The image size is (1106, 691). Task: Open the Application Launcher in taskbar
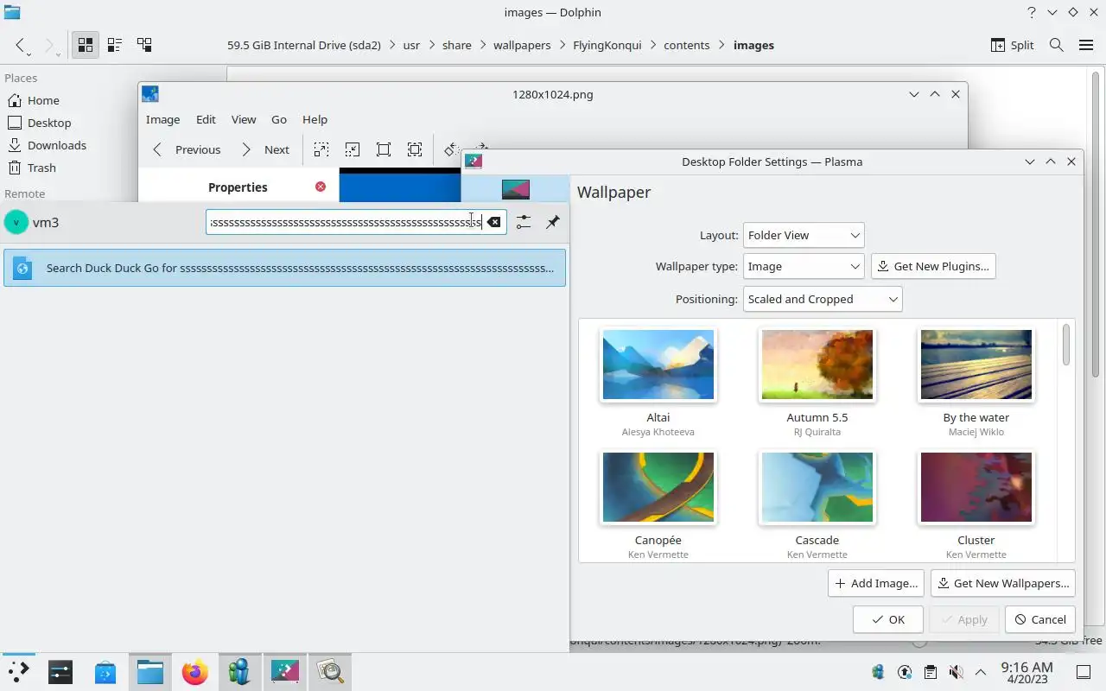pos(17,671)
